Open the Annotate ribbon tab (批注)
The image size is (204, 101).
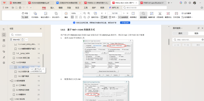[77, 8]
